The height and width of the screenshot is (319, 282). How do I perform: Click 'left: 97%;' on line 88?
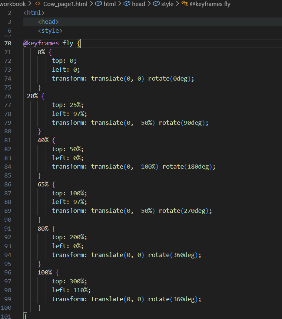tap(69, 202)
